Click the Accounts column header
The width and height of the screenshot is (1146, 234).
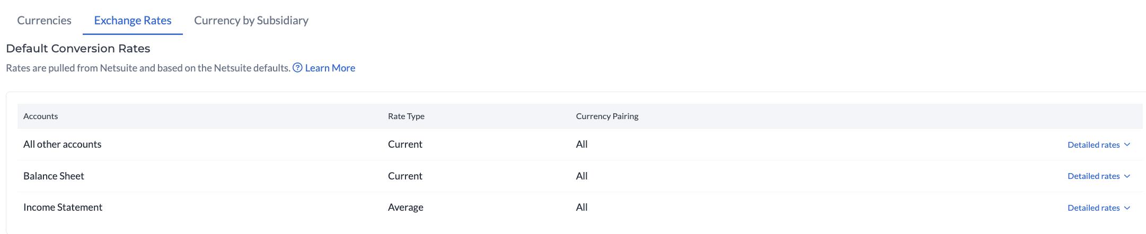(41, 116)
